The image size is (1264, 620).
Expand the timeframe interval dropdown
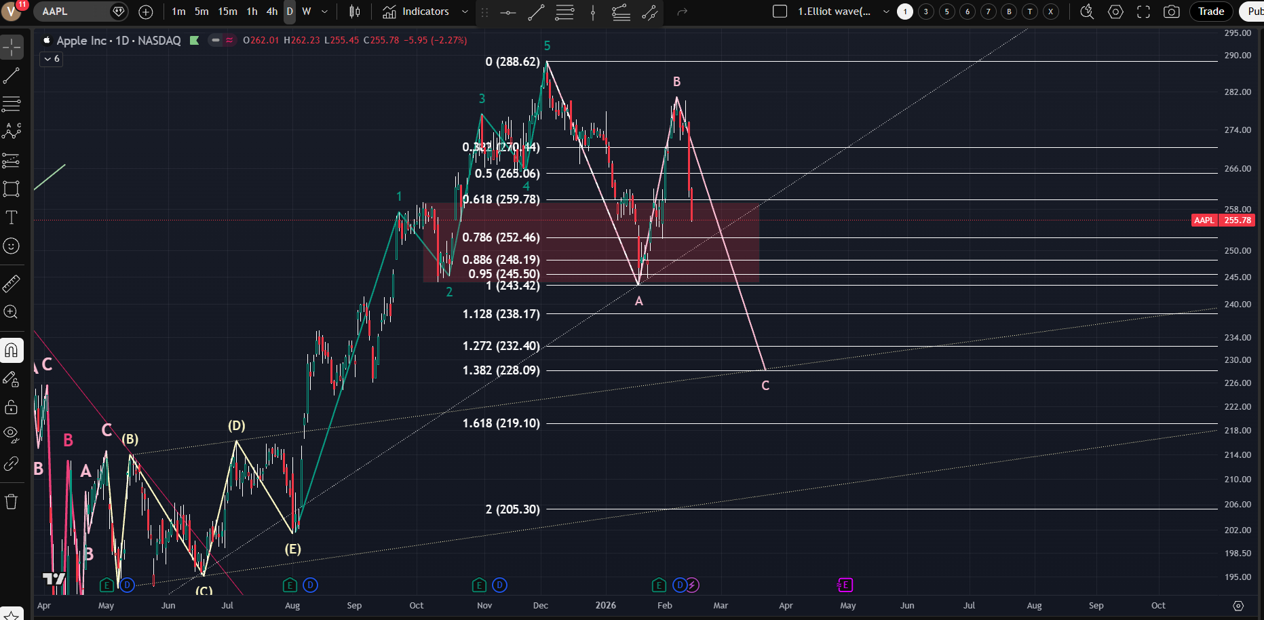(324, 12)
